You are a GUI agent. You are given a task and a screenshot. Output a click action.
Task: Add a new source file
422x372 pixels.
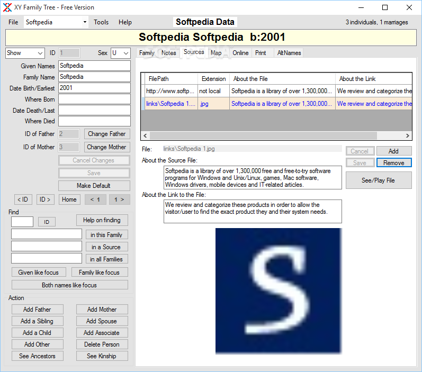pyautogui.click(x=394, y=151)
